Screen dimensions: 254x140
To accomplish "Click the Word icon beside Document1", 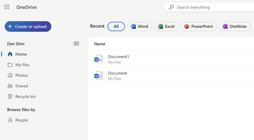I will click(98, 59).
